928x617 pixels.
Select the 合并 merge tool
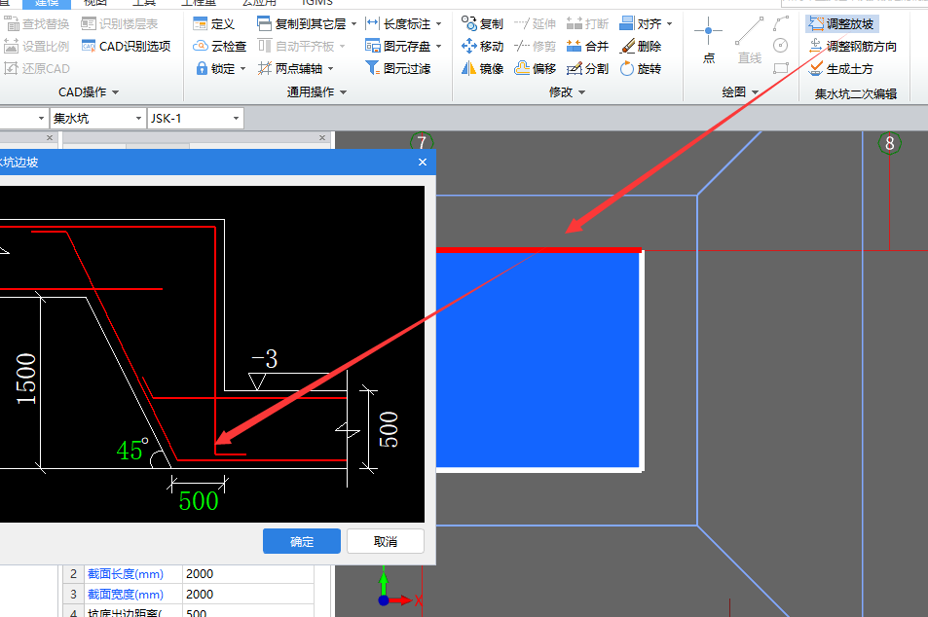[588, 46]
